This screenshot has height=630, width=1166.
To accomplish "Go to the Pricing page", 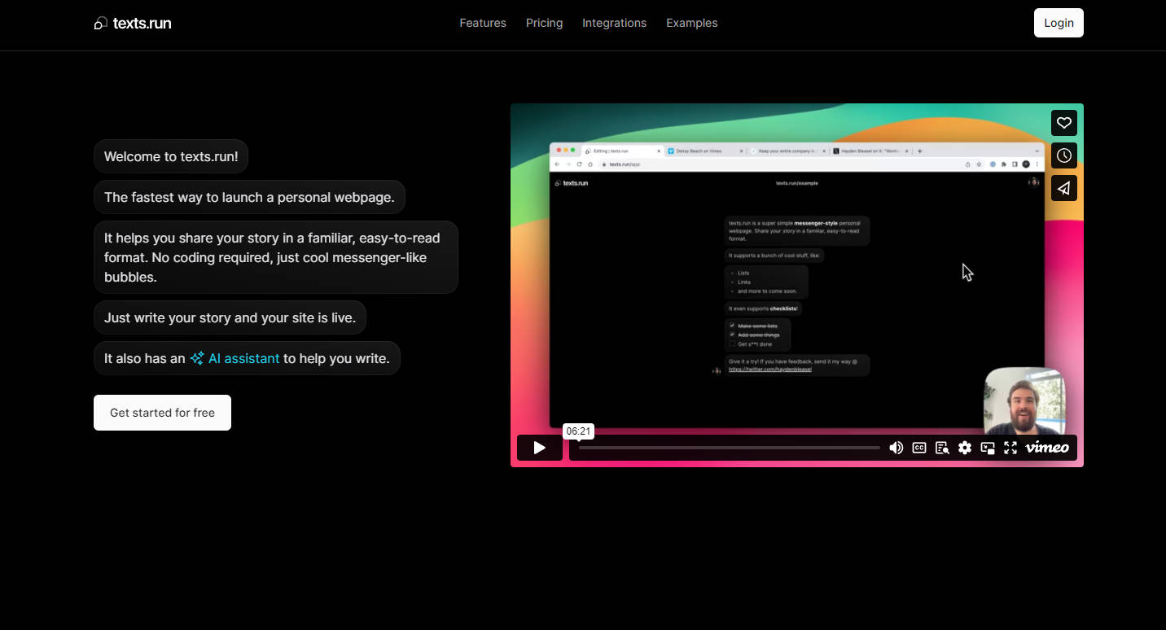I will coord(544,23).
